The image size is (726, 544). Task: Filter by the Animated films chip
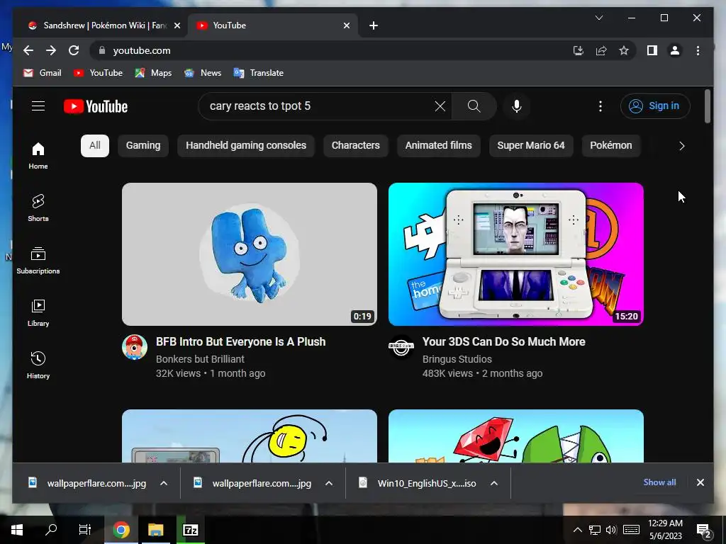(438, 146)
